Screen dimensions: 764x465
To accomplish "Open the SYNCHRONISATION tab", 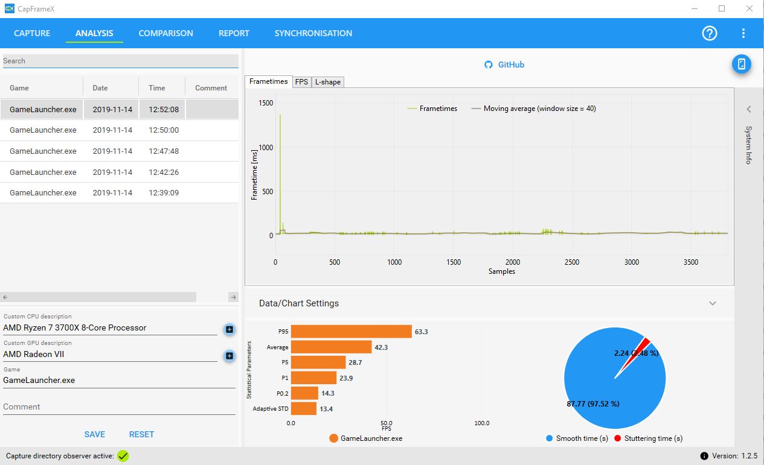I will 313,33.
